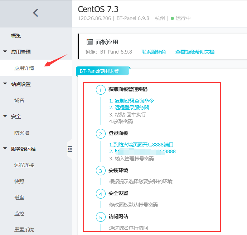The width and height of the screenshot is (247, 235).
Task: Click the 登录面板 step title
Action: (x=118, y=133)
